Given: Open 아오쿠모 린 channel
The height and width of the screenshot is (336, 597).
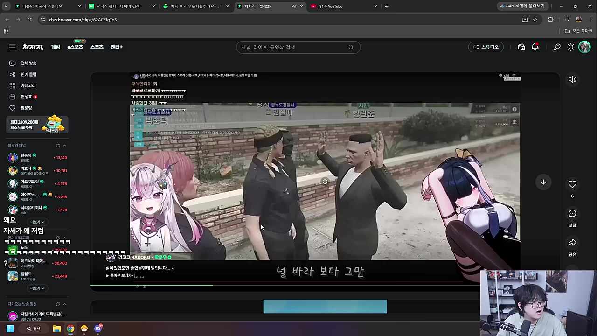Looking at the screenshot, I should (x=37, y=183).
